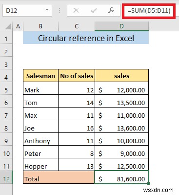The height and width of the screenshot is (195, 179).
Task: Select row 6 header
Action: pos(6,102)
